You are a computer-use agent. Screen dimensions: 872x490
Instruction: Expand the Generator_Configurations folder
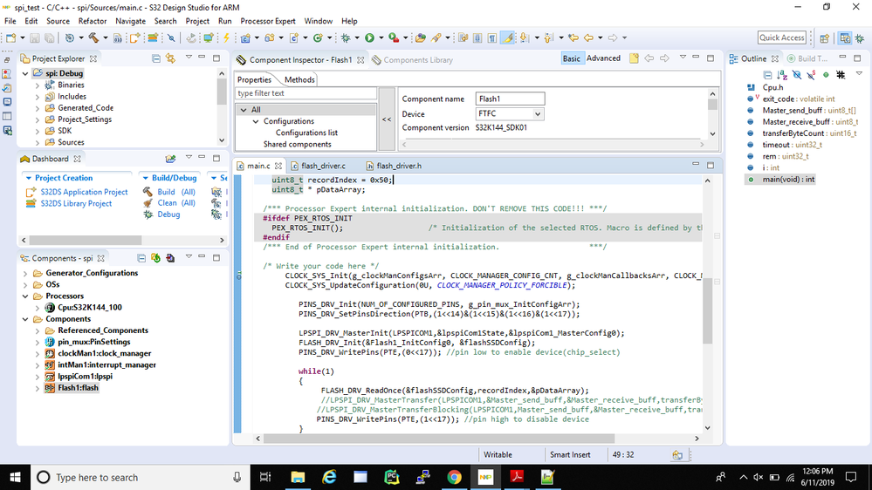pos(24,273)
